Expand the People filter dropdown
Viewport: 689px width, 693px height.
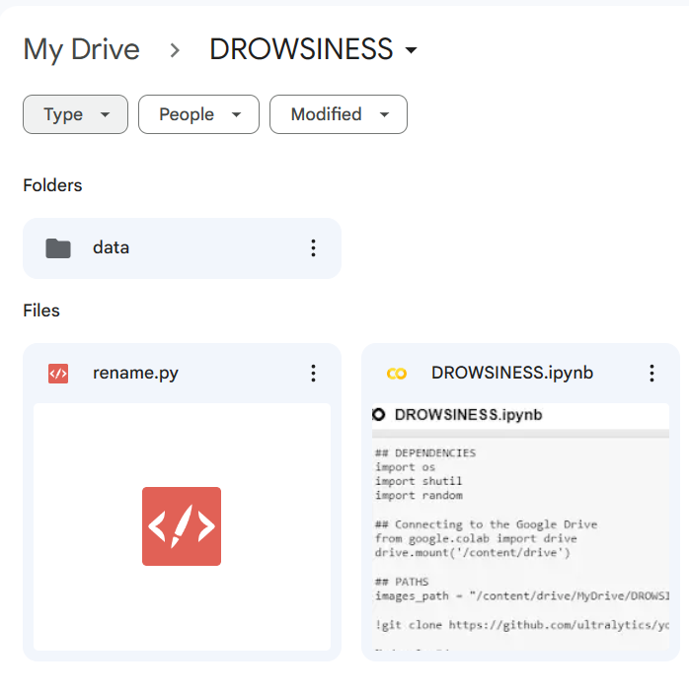pyautogui.click(x=198, y=114)
